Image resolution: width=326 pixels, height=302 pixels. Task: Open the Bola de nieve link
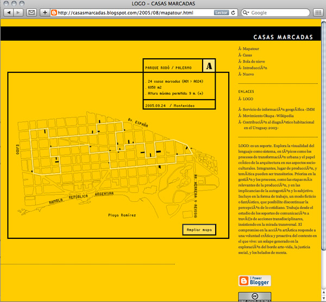coord(254,61)
